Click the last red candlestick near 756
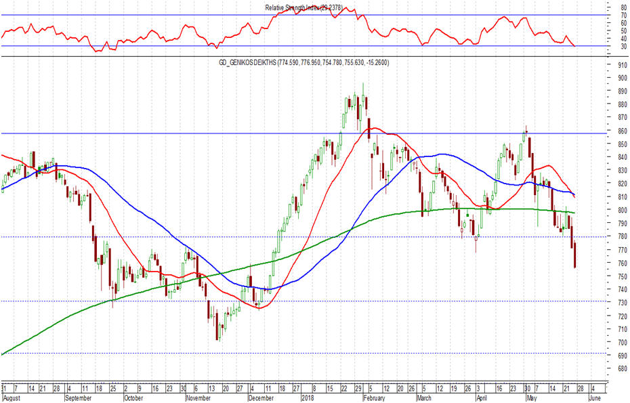Screen dimensions: 630x403 click(575, 255)
